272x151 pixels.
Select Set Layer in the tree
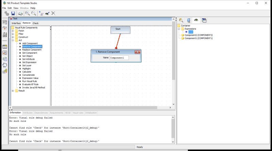[27, 65]
